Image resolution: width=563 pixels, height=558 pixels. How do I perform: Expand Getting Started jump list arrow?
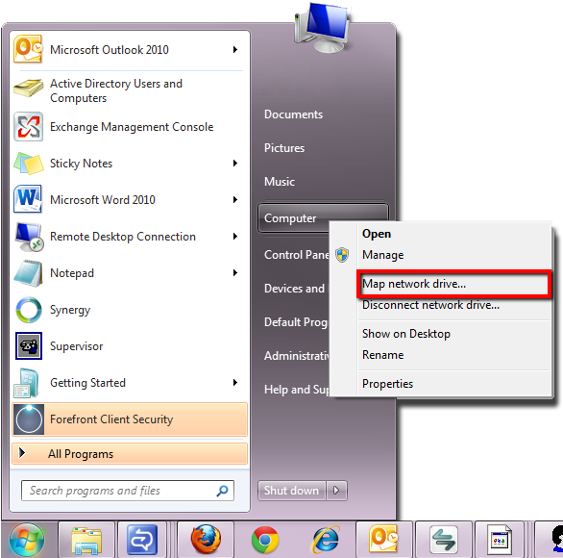tap(235, 382)
